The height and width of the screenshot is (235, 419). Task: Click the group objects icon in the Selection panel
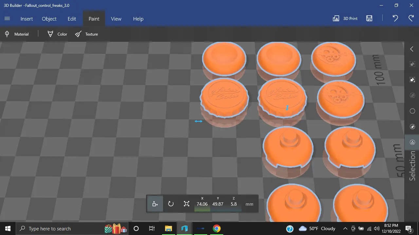412,64
